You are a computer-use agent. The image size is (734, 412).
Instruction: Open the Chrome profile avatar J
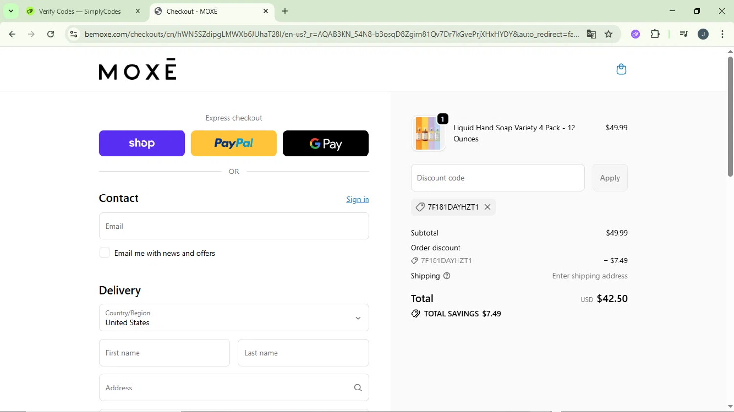[703, 34]
